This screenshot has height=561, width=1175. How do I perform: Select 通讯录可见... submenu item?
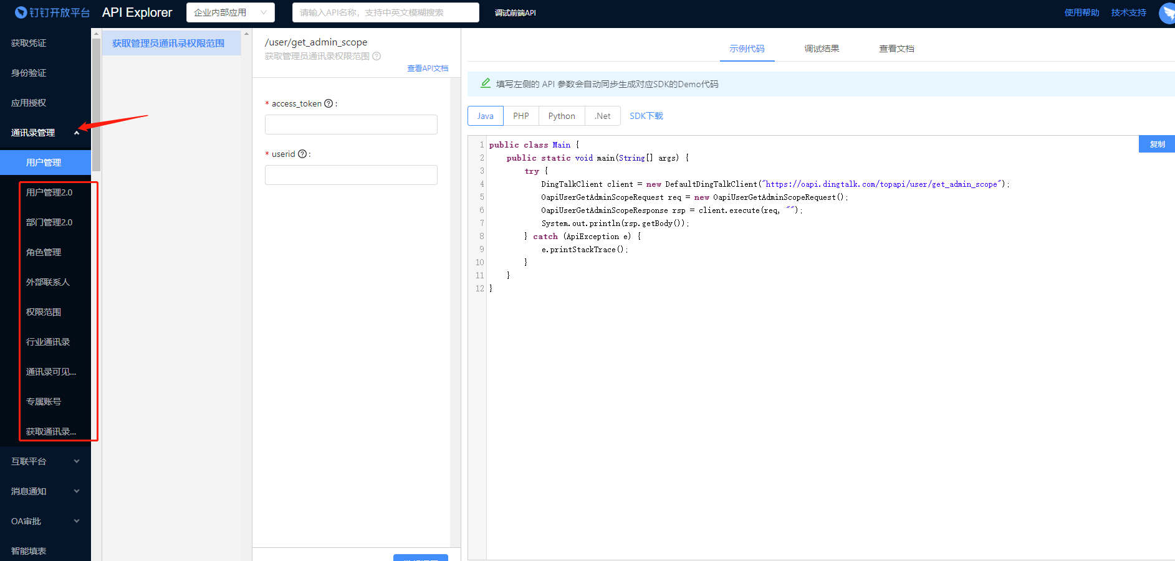click(51, 372)
